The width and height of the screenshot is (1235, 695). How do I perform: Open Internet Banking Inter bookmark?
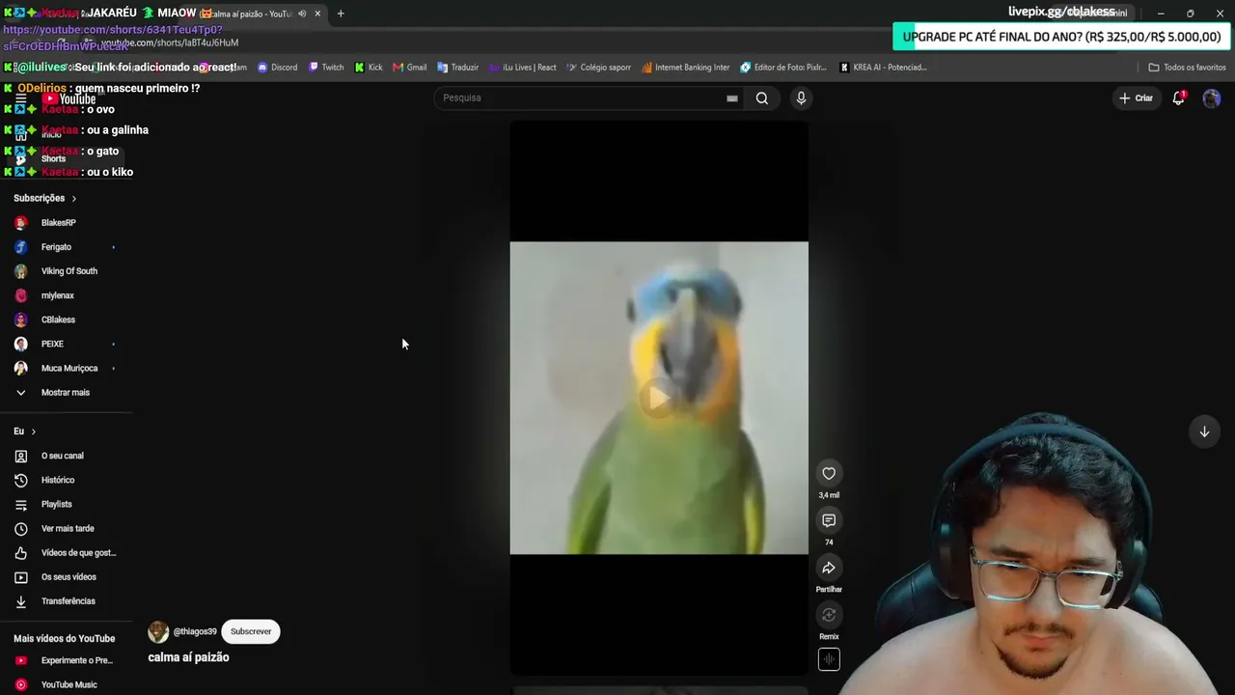tap(686, 68)
